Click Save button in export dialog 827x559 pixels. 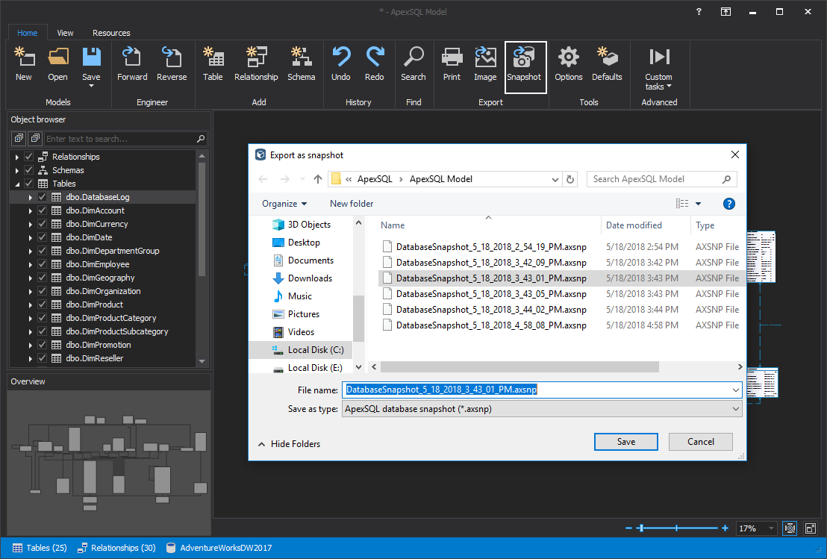tap(626, 442)
